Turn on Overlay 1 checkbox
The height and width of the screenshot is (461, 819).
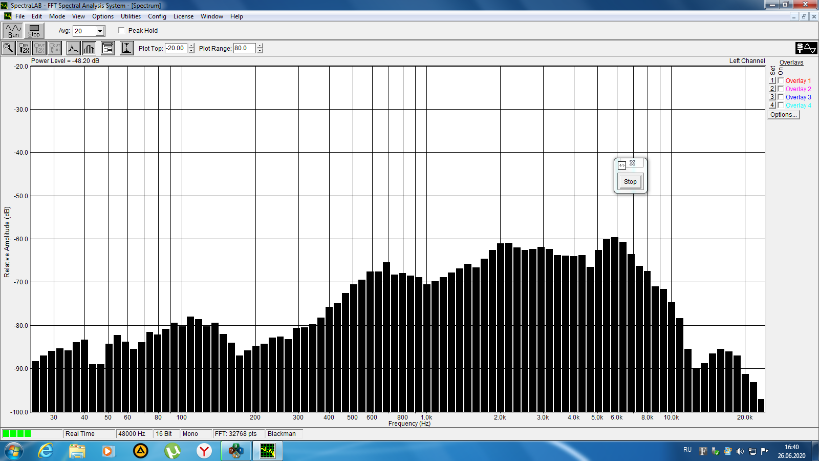(781, 80)
